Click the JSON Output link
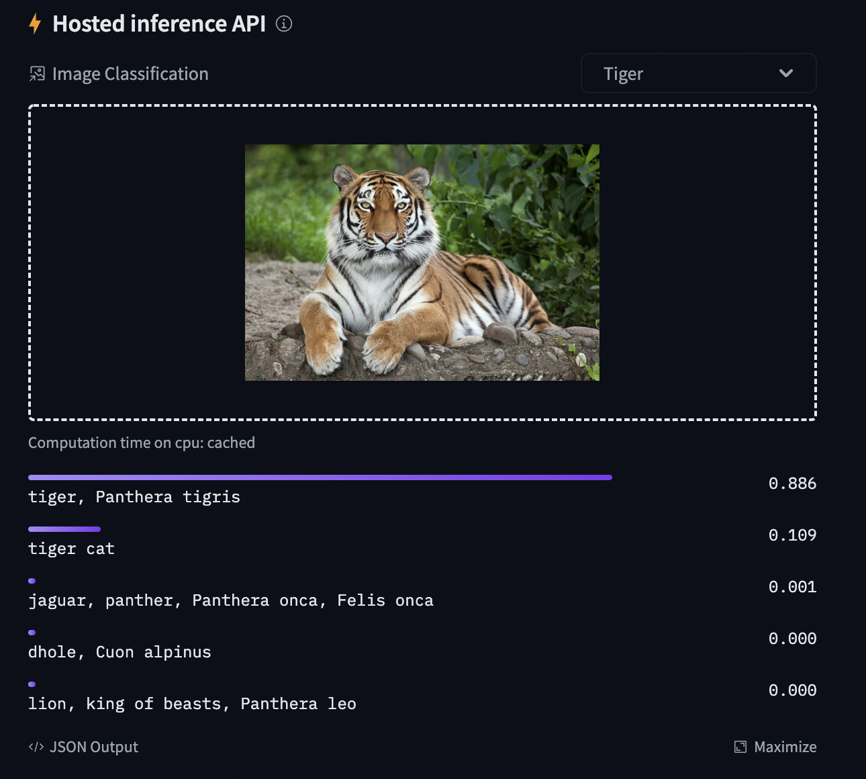 (x=94, y=746)
